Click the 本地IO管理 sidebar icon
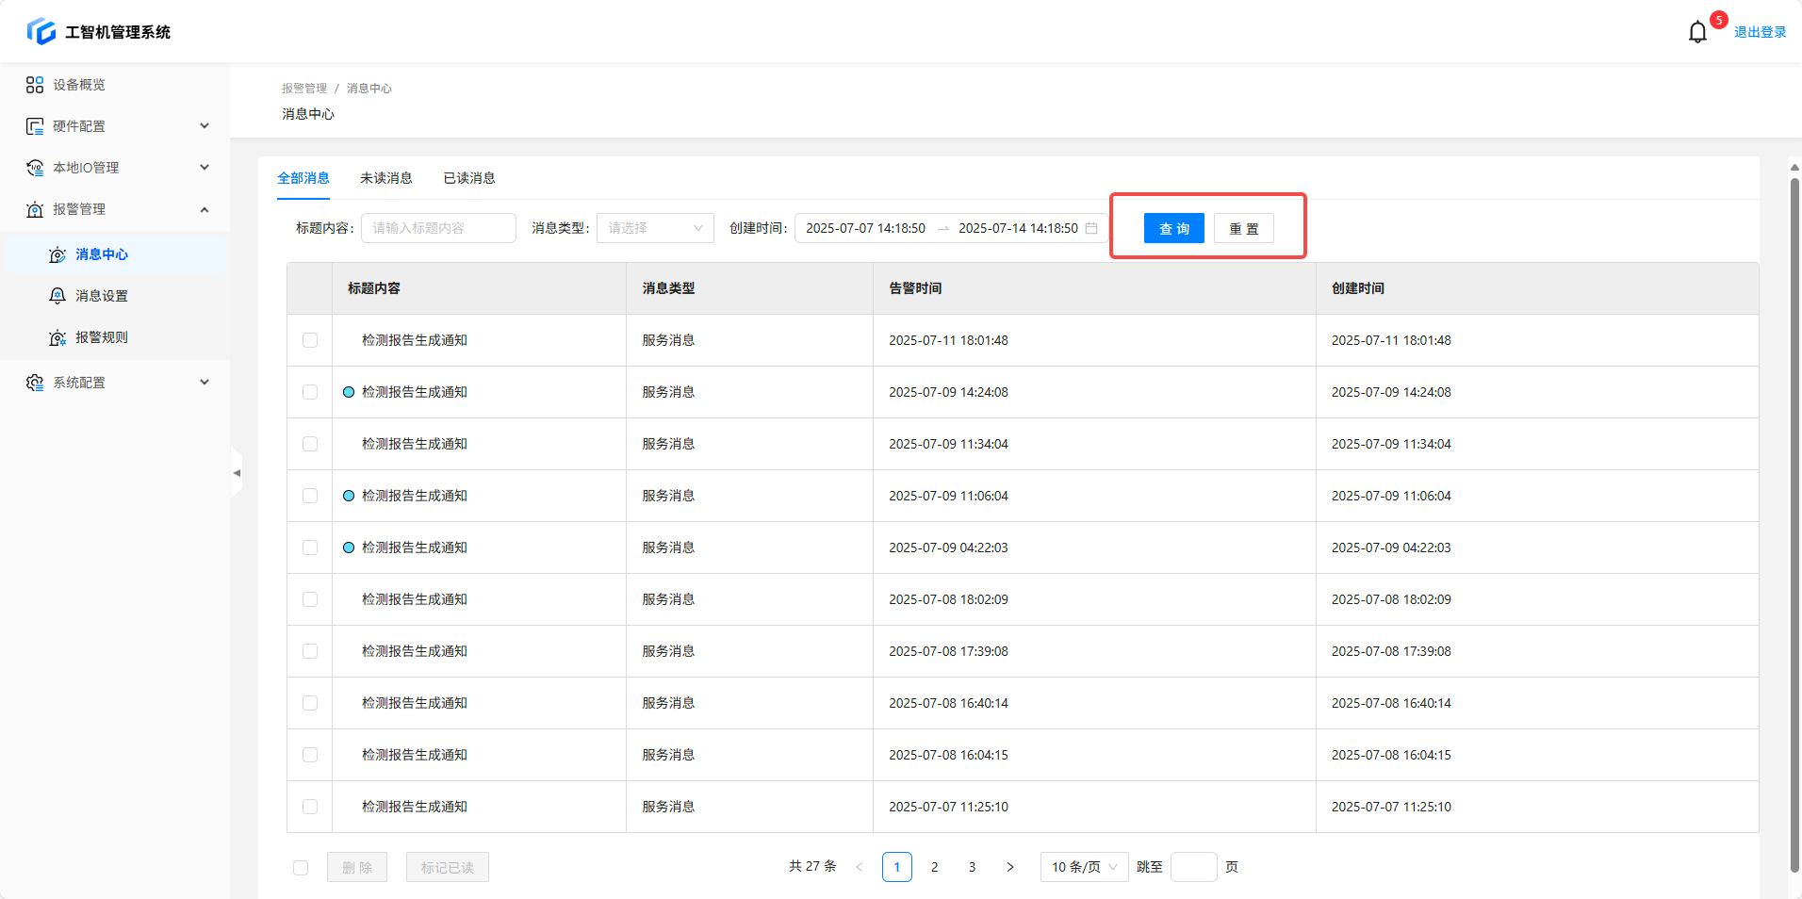1802x899 pixels. [x=35, y=168]
